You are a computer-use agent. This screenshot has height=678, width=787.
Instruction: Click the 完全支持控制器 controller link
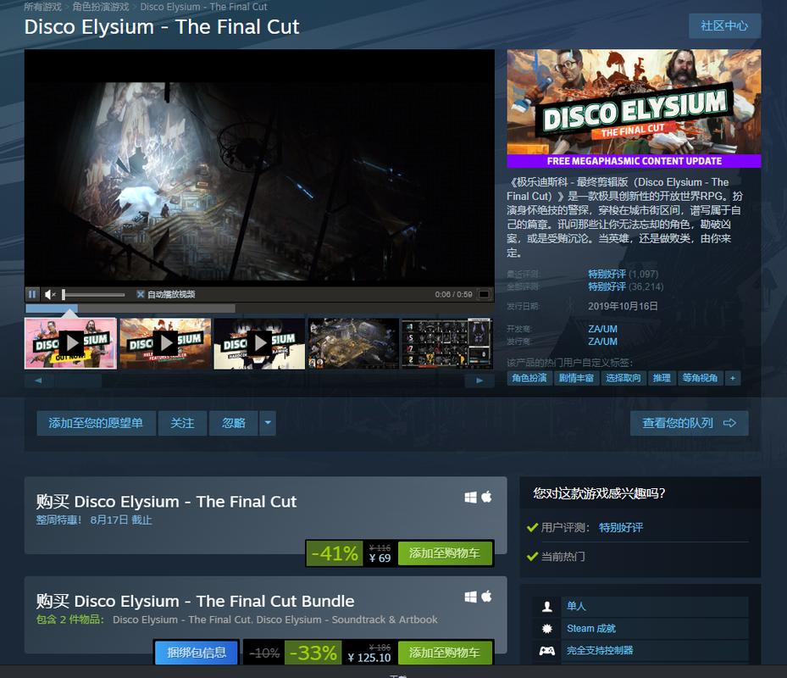[x=600, y=650]
